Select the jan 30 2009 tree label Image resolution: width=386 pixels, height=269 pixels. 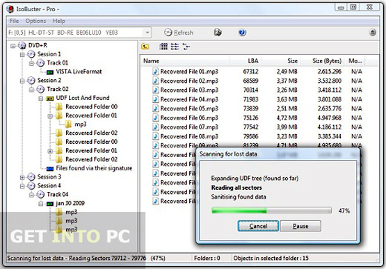(x=70, y=203)
